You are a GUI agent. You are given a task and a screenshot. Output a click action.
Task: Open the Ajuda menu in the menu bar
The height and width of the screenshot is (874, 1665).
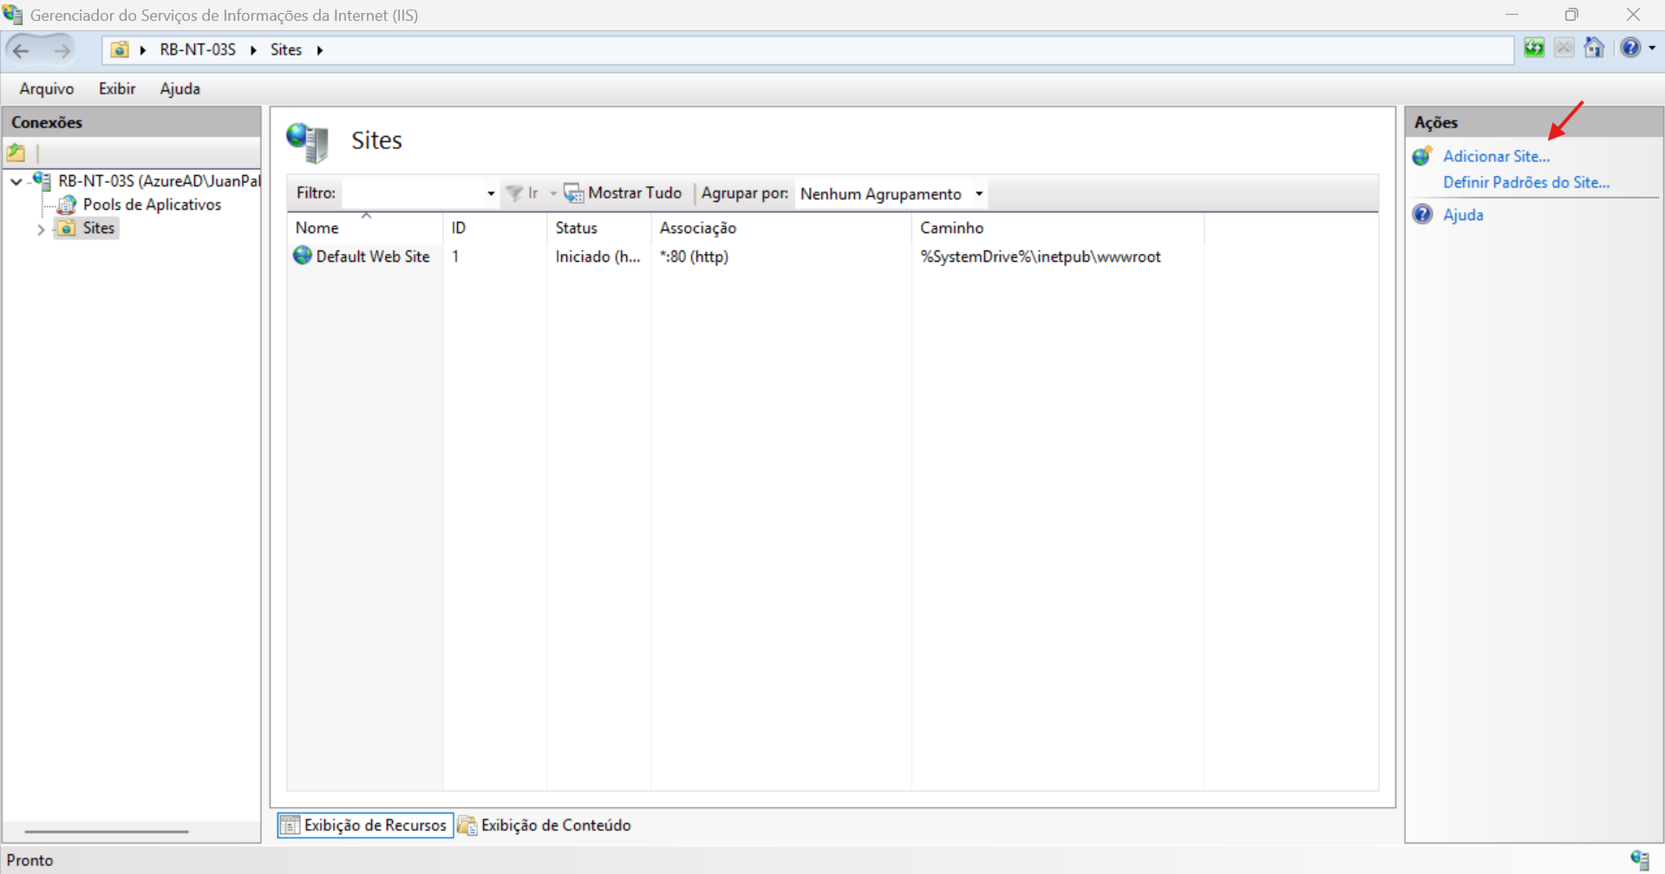tap(180, 88)
